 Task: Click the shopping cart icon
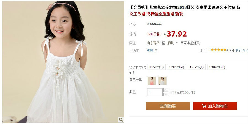tap(204, 106)
